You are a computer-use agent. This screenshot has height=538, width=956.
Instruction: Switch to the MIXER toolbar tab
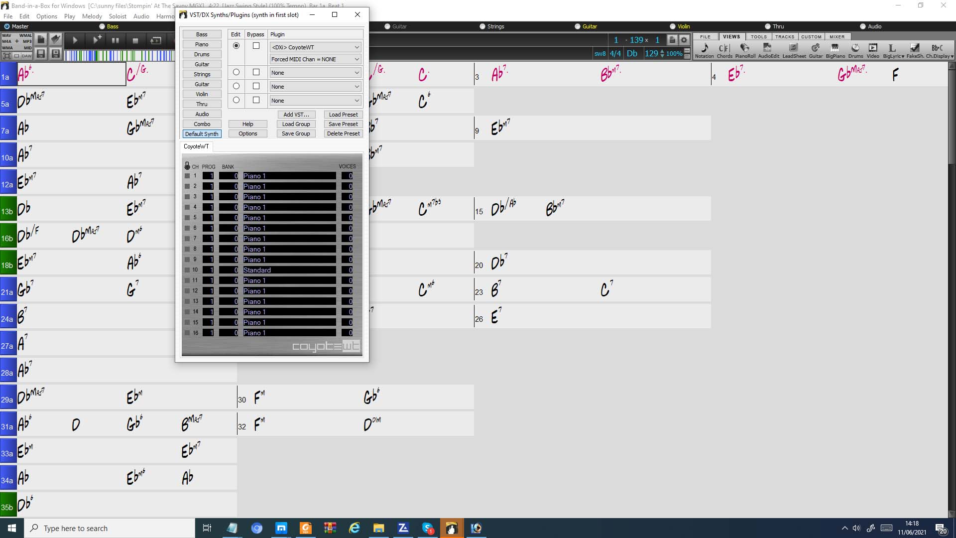click(x=837, y=37)
